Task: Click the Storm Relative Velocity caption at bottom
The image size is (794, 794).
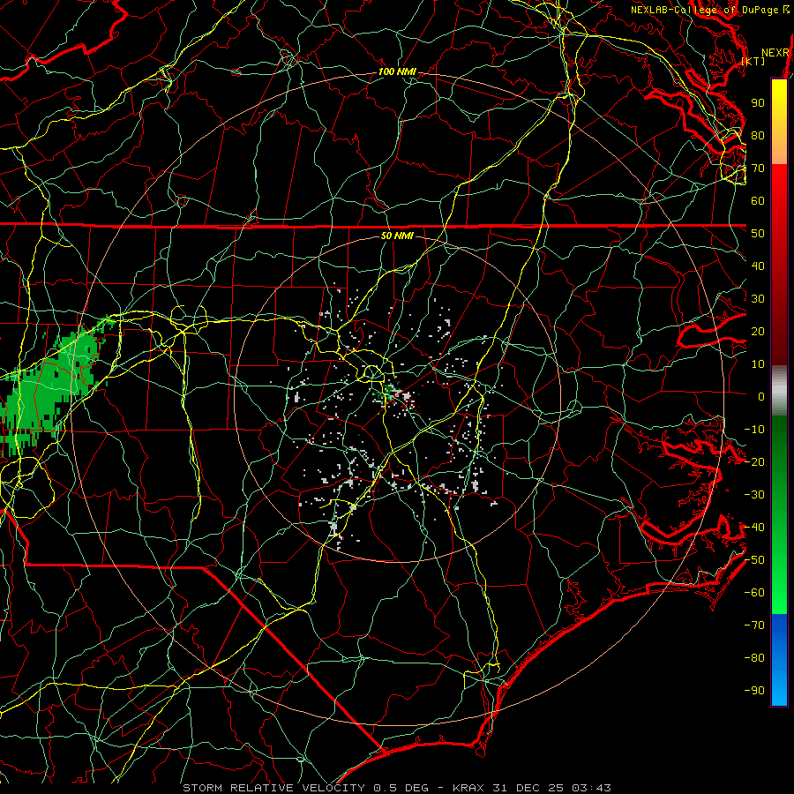Action: coord(396,788)
